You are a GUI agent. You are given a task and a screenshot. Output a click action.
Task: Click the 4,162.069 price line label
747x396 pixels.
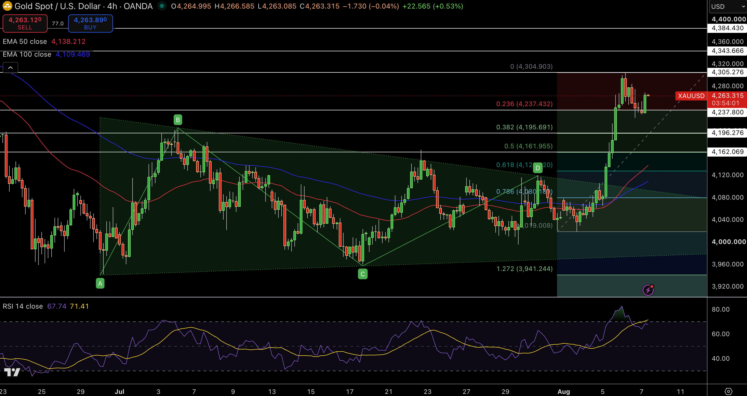coord(727,152)
